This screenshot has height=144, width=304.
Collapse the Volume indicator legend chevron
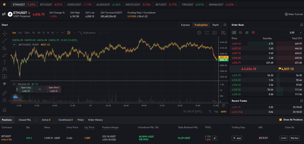pos(14,84)
